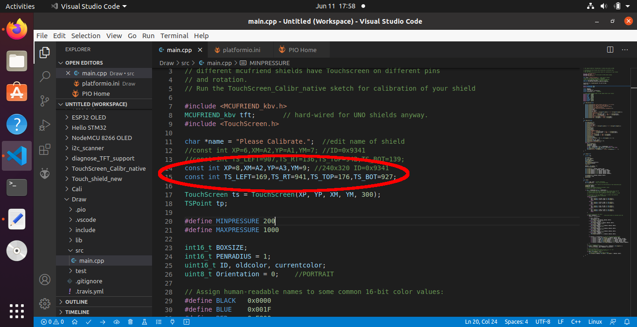The width and height of the screenshot is (637, 327).
Task: Open the Explorer view in activity bar
Action: [45, 53]
